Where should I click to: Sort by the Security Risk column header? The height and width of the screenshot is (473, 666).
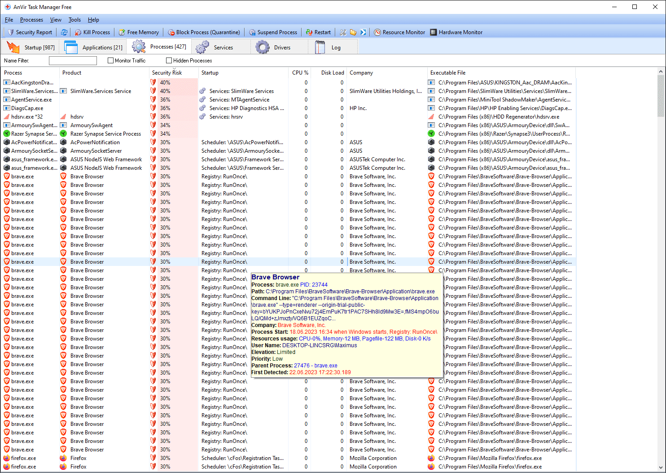click(167, 73)
